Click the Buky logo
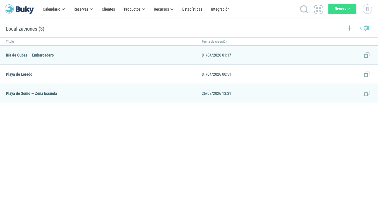This screenshot has height=212, width=378. point(19,9)
